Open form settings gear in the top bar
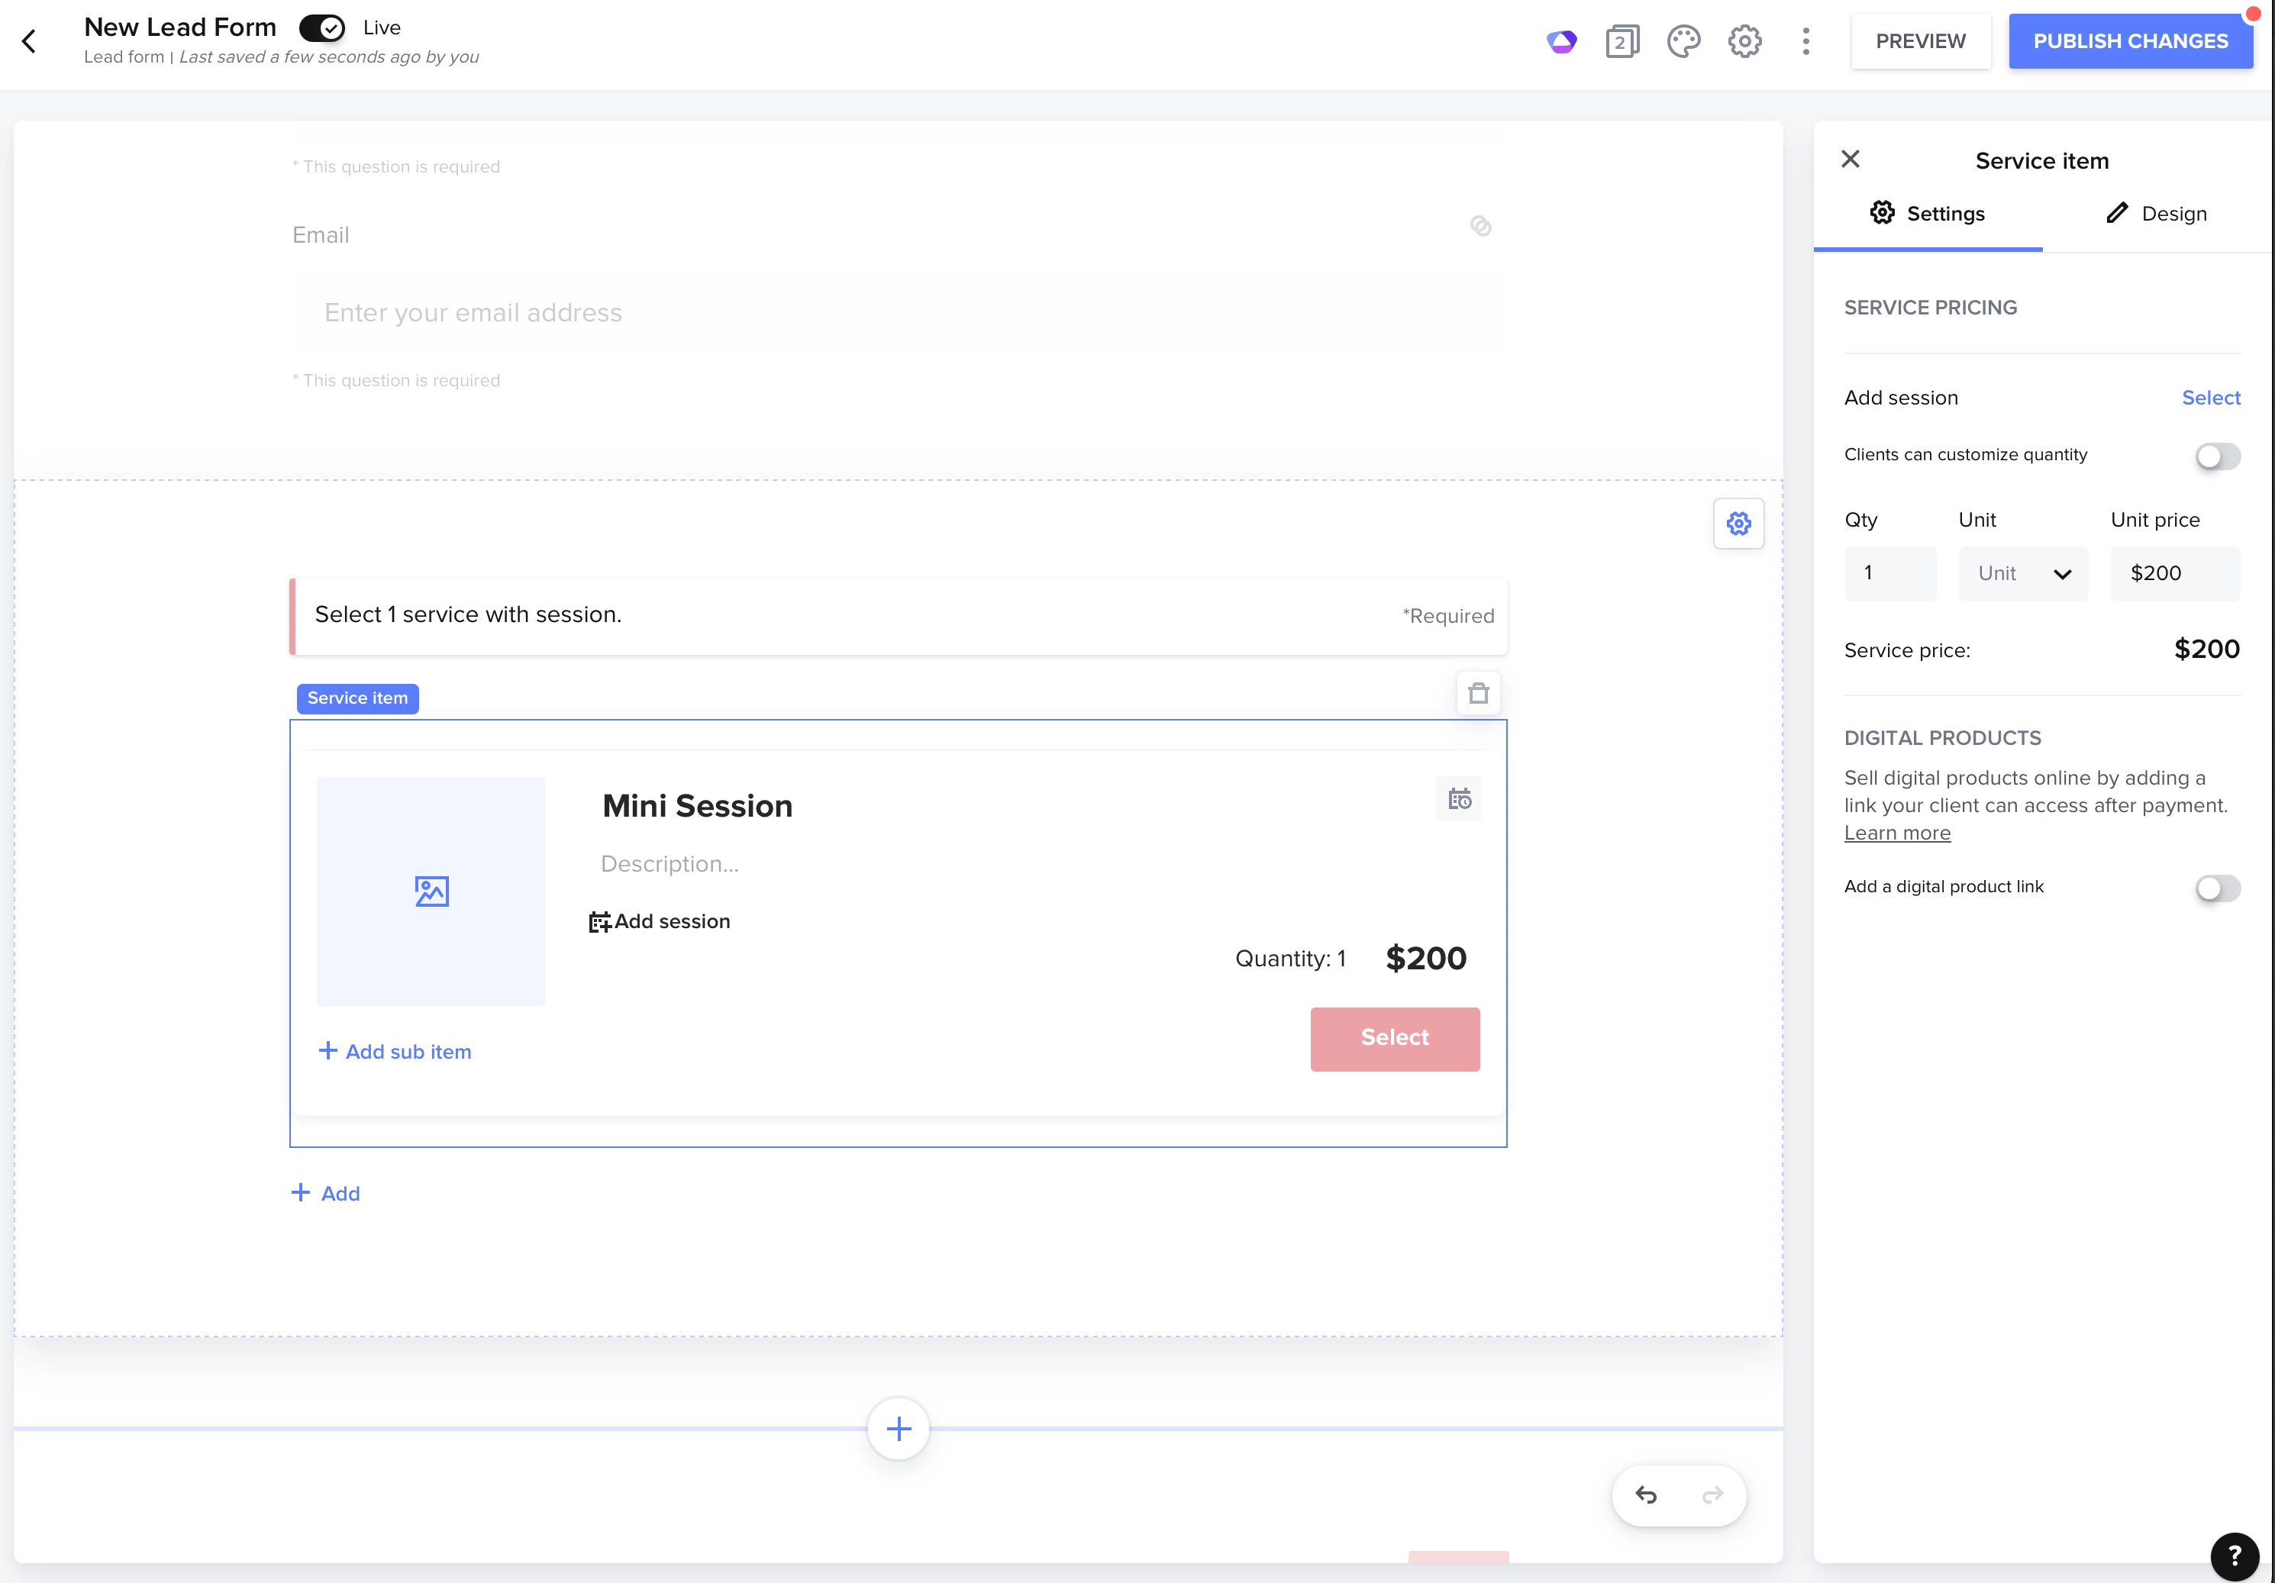The width and height of the screenshot is (2275, 1583). 1745,42
